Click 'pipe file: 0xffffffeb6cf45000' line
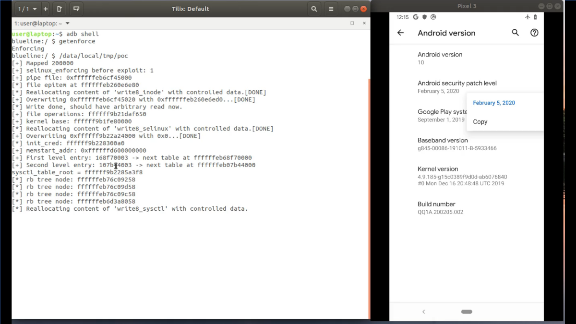This screenshot has width=576, height=324. point(72,77)
